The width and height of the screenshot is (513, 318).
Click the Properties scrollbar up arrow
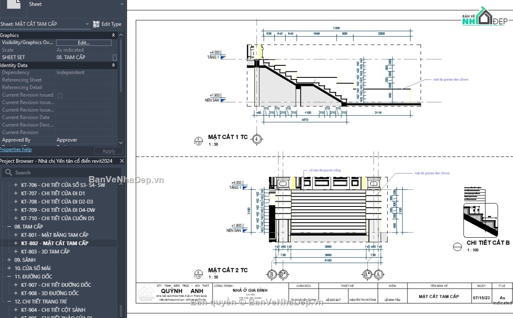[x=121, y=35]
